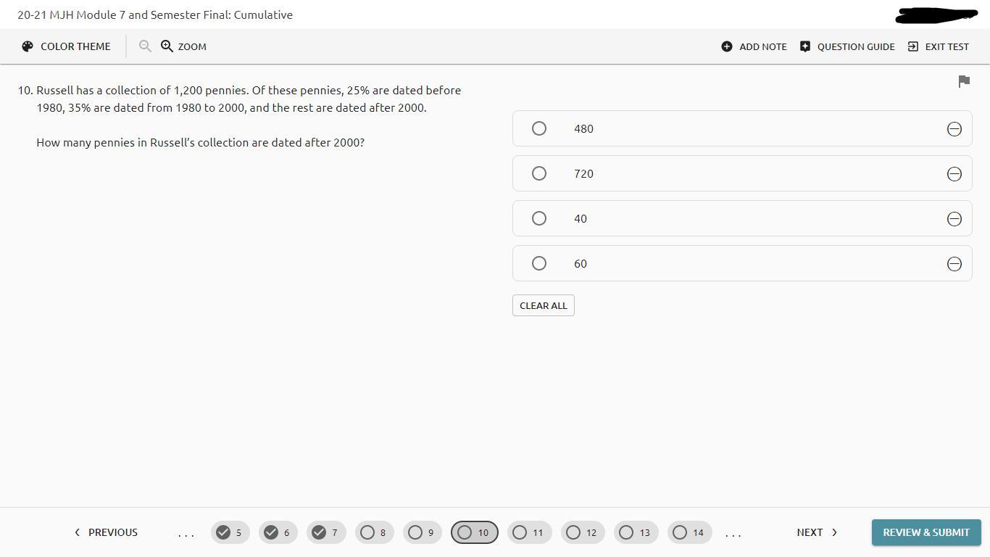Screen dimensions: 990x557
Task: Flag this question with the flag icon
Action: (964, 82)
